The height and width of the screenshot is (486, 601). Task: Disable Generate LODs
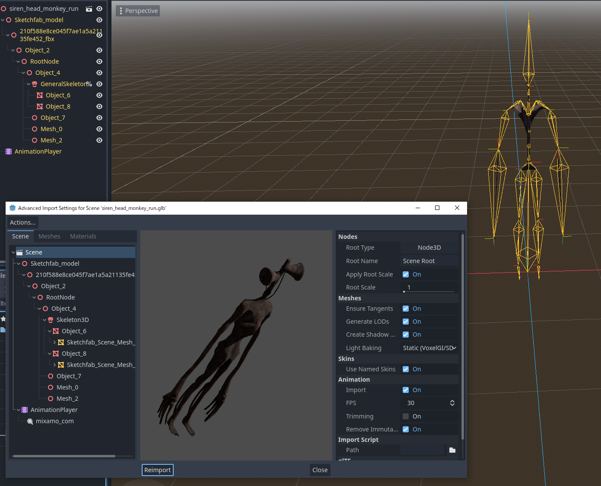pyautogui.click(x=405, y=321)
